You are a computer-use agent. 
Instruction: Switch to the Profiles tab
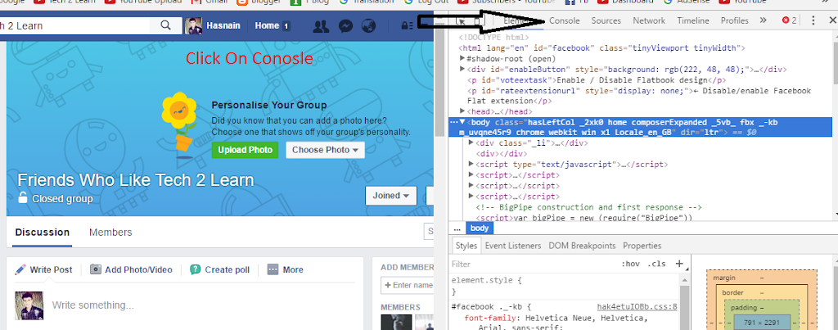click(x=734, y=20)
